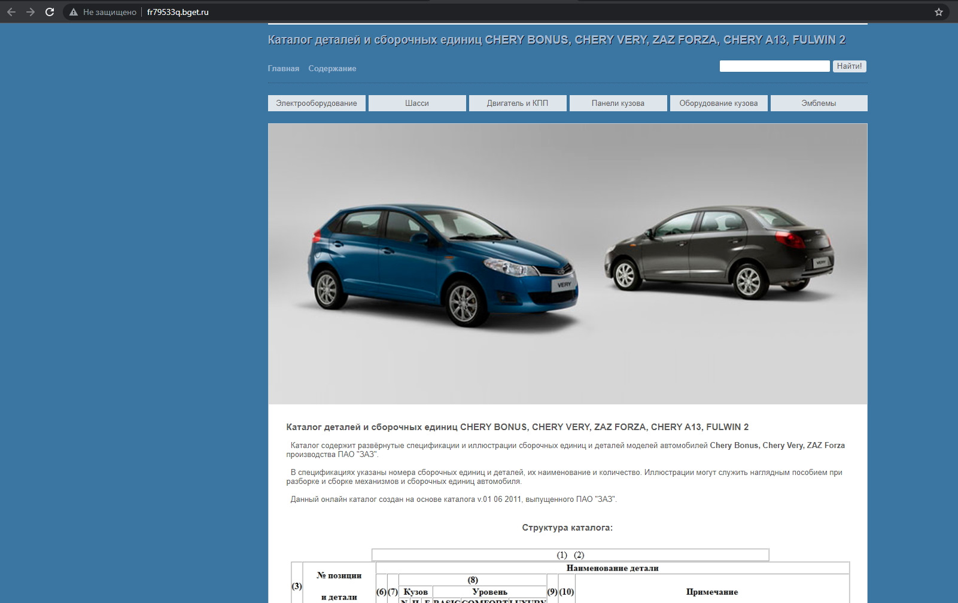
Task: Go to the Двигатель и КПП section
Action: pyautogui.click(x=517, y=103)
